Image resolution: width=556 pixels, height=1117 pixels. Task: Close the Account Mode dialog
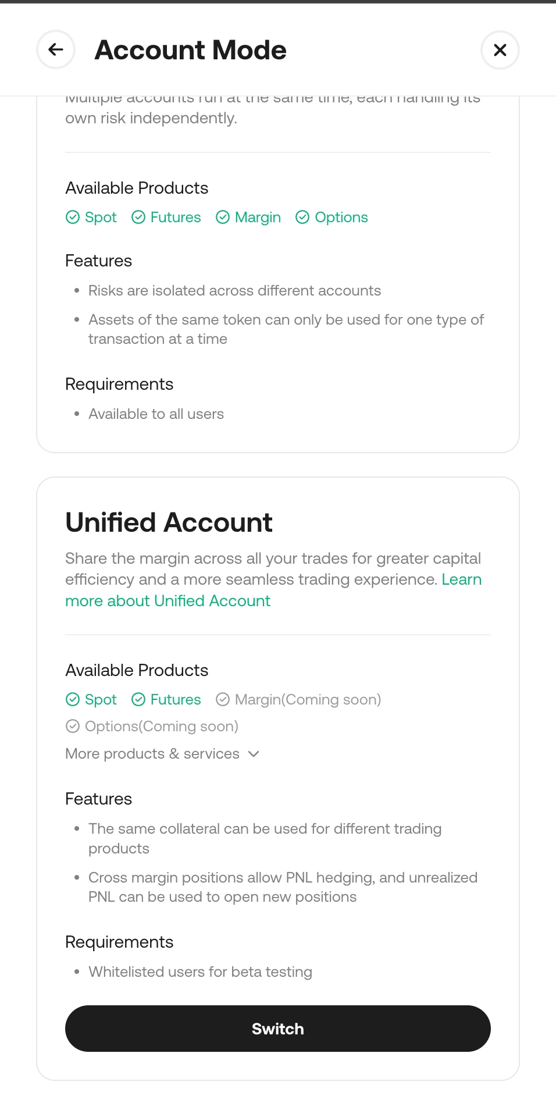coord(500,50)
